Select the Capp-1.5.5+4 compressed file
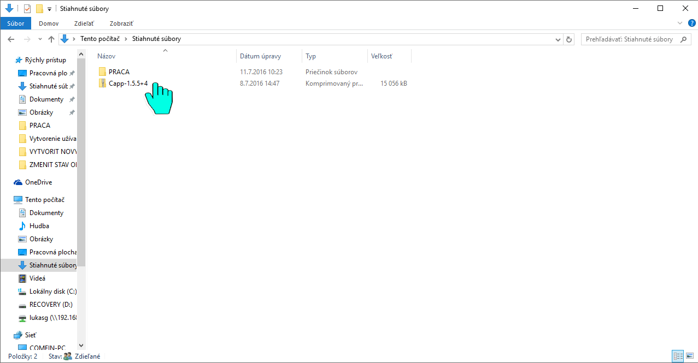The width and height of the screenshot is (698, 363). [x=128, y=84]
